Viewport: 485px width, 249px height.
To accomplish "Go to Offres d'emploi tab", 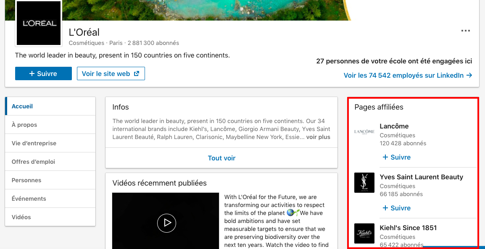I will [50, 162].
